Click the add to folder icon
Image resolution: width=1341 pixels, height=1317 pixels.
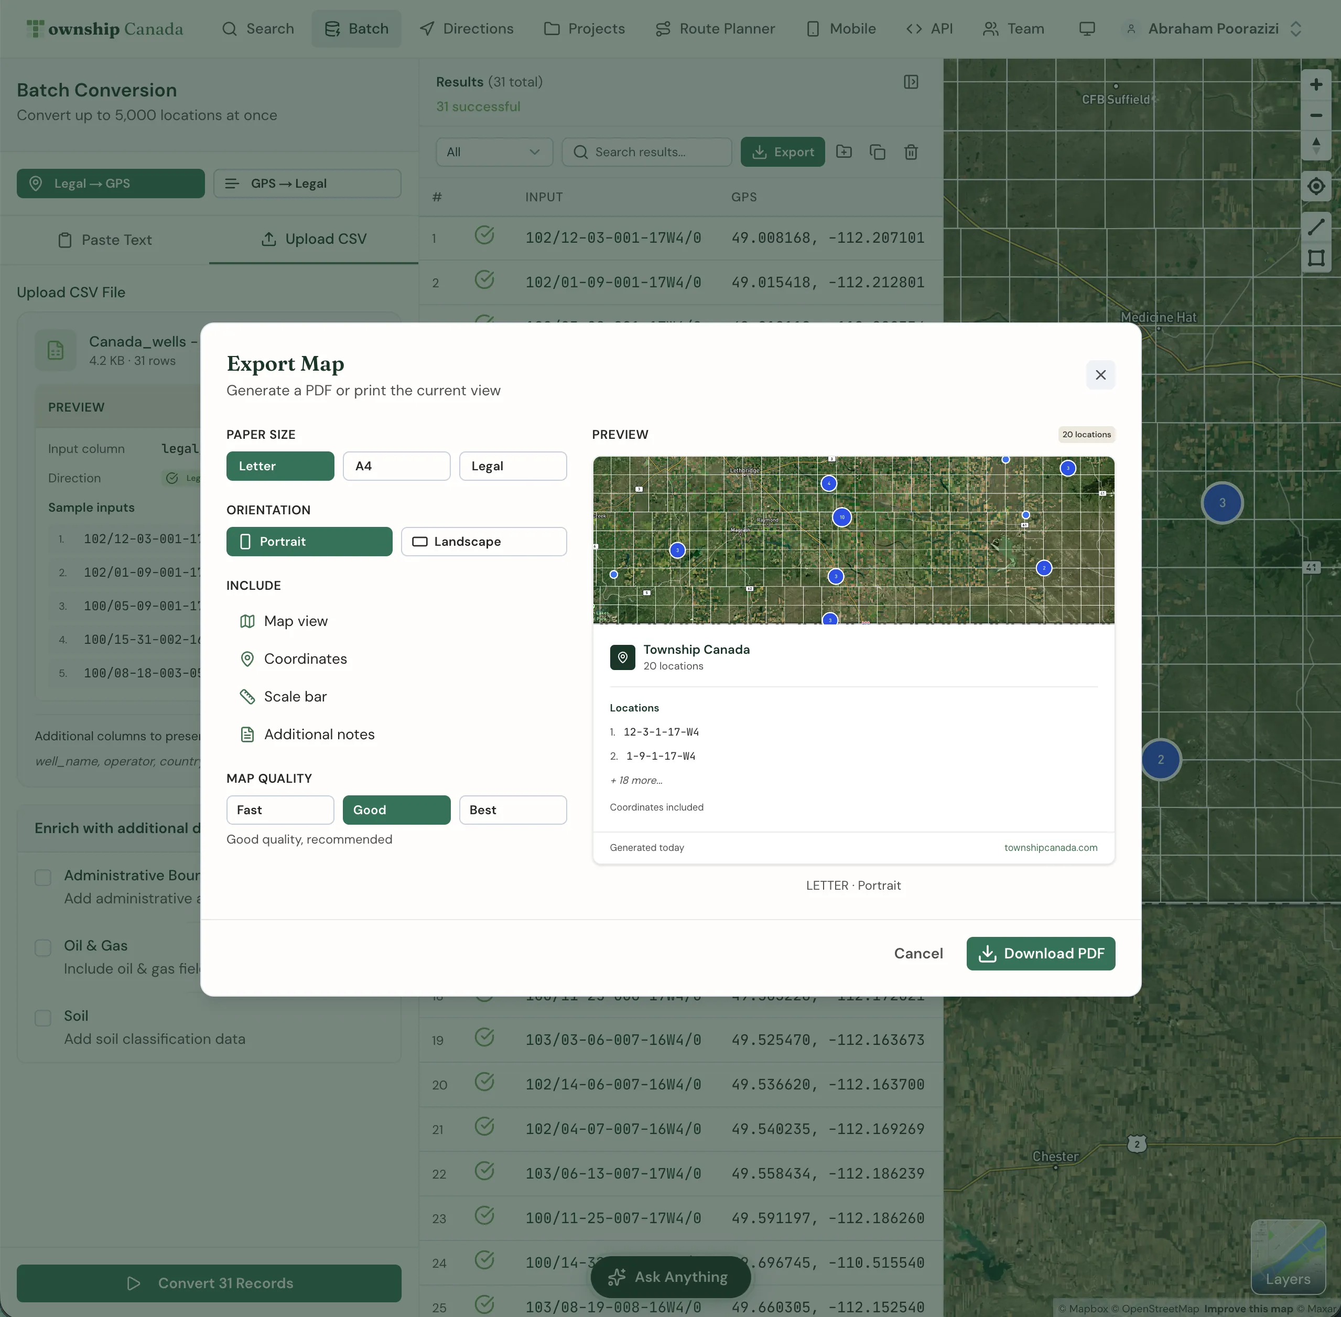(x=843, y=152)
